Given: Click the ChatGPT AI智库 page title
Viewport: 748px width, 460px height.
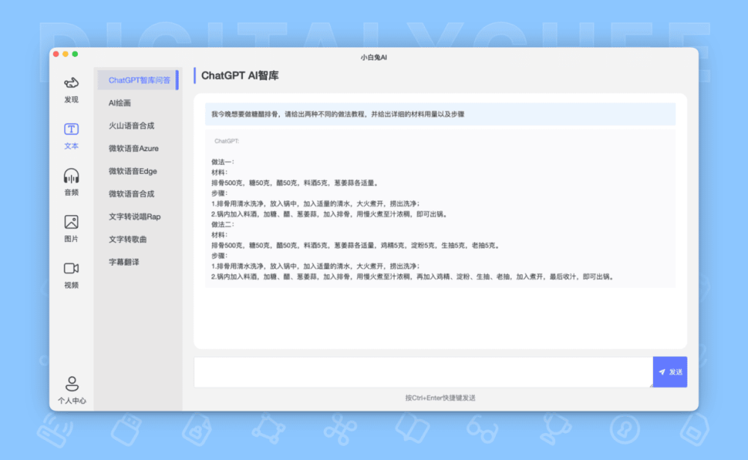Looking at the screenshot, I should pos(239,75).
